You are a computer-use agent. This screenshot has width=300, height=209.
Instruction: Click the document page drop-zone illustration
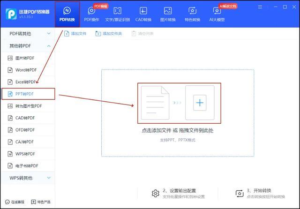(155, 103)
